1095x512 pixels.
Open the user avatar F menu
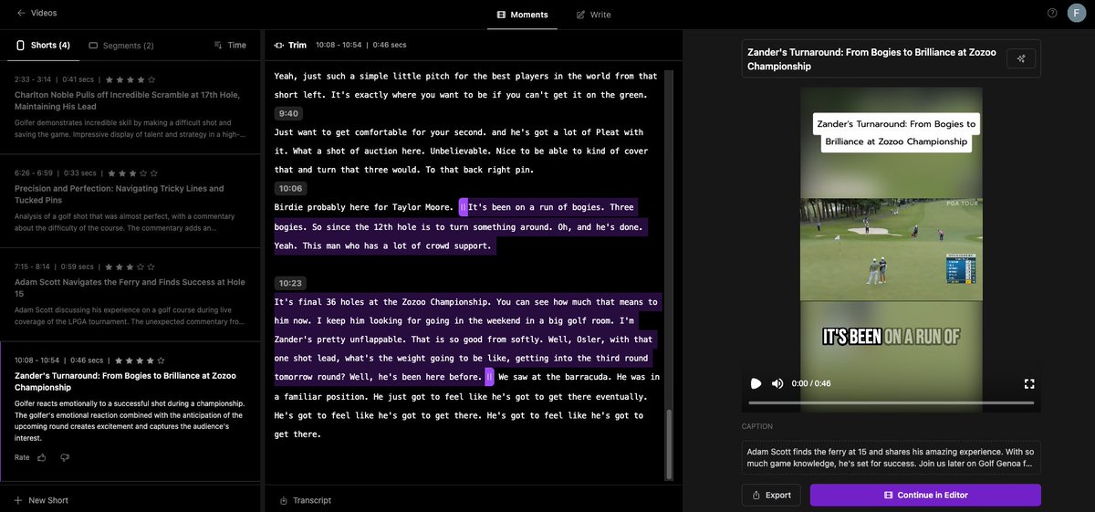coord(1077,13)
